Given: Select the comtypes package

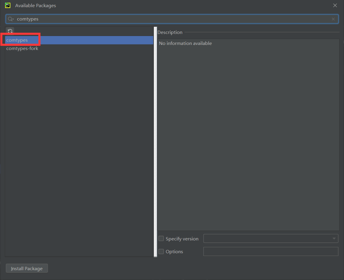Looking at the screenshot, I should click(x=17, y=40).
